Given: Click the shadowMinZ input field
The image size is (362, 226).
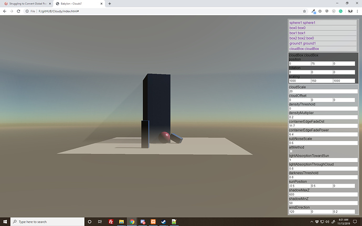Looking at the screenshot, I should 323,203.
